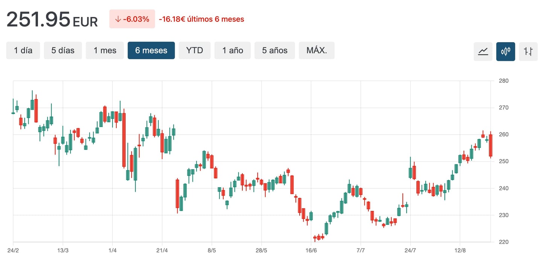542x259 pixels.
Task: Display the 5 años range
Action: pyautogui.click(x=275, y=50)
